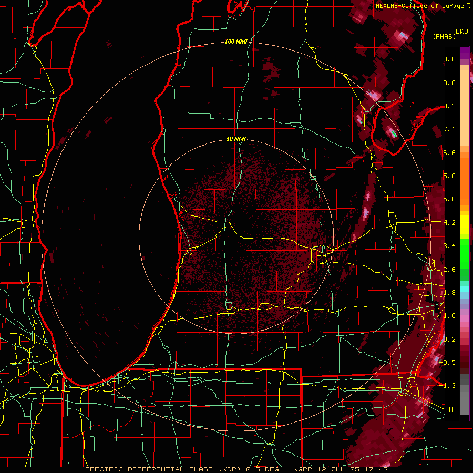Click the bright green band of the color scale
Screen dimensions: 473x473
(x=464, y=253)
